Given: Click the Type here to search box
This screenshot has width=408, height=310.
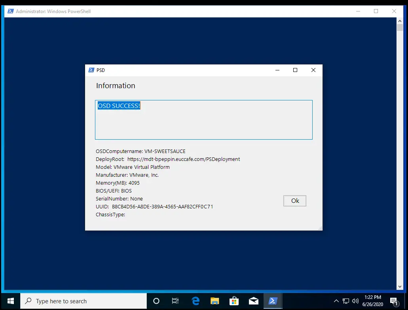Looking at the screenshot, I should (x=83, y=301).
